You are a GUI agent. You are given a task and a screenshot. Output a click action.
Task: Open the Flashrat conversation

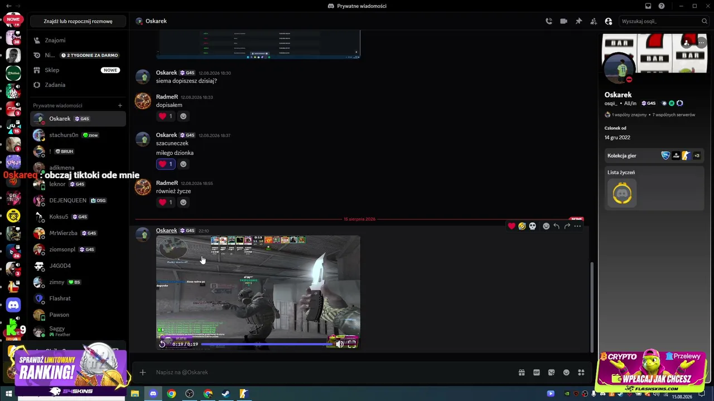[x=78, y=299]
